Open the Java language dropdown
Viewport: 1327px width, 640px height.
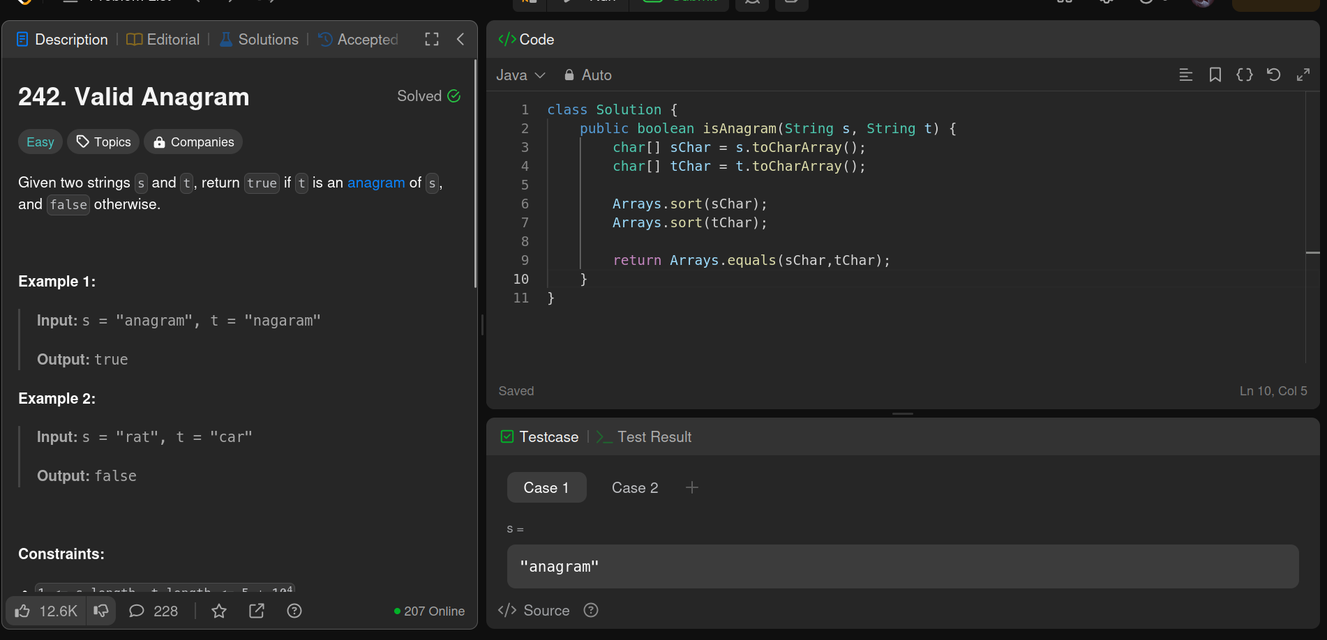point(520,75)
